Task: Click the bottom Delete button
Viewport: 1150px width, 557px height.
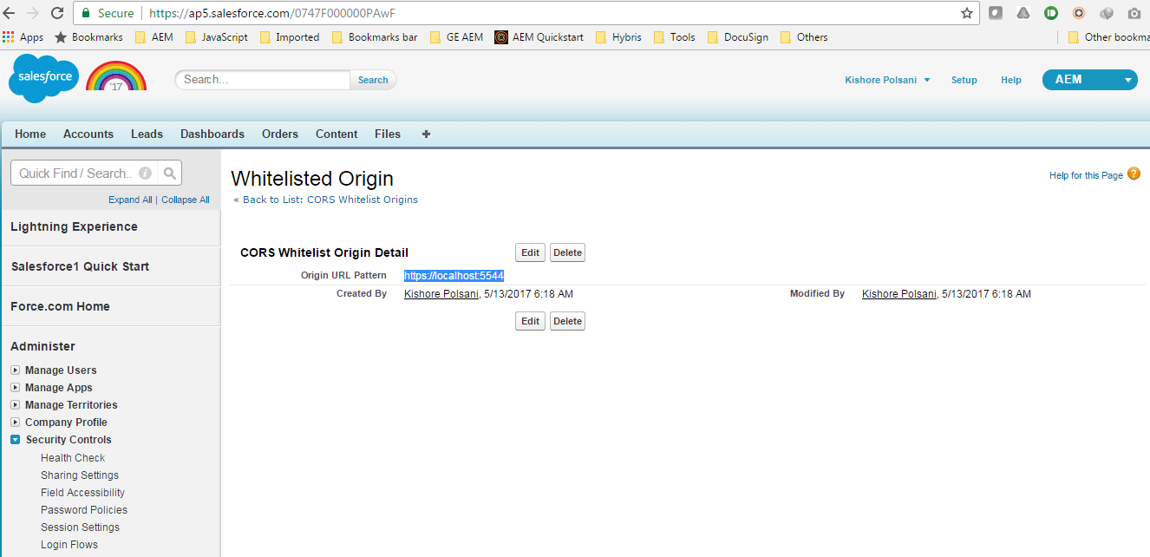Action: [x=567, y=321]
